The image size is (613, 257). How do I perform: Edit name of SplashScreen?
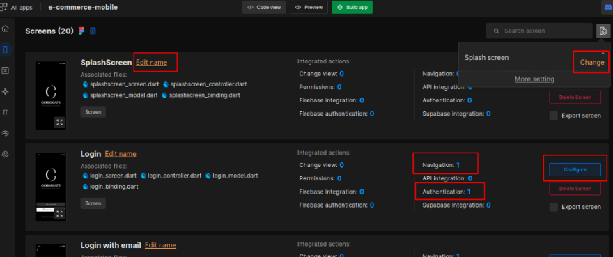pyautogui.click(x=152, y=62)
